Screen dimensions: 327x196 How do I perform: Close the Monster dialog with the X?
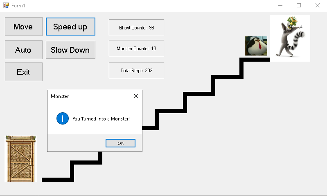point(136,96)
